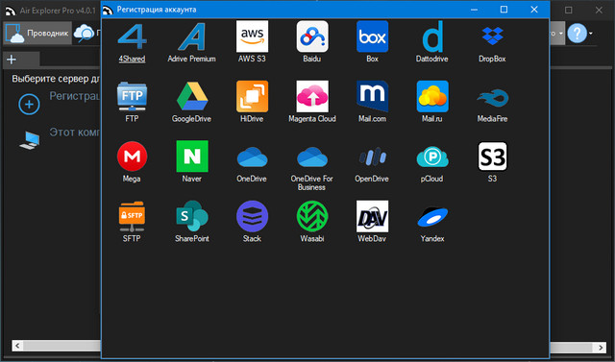Image resolution: width=615 pixels, height=362 pixels.
Task: Choose the GoogleDrive icon
Action: (192, 96)
